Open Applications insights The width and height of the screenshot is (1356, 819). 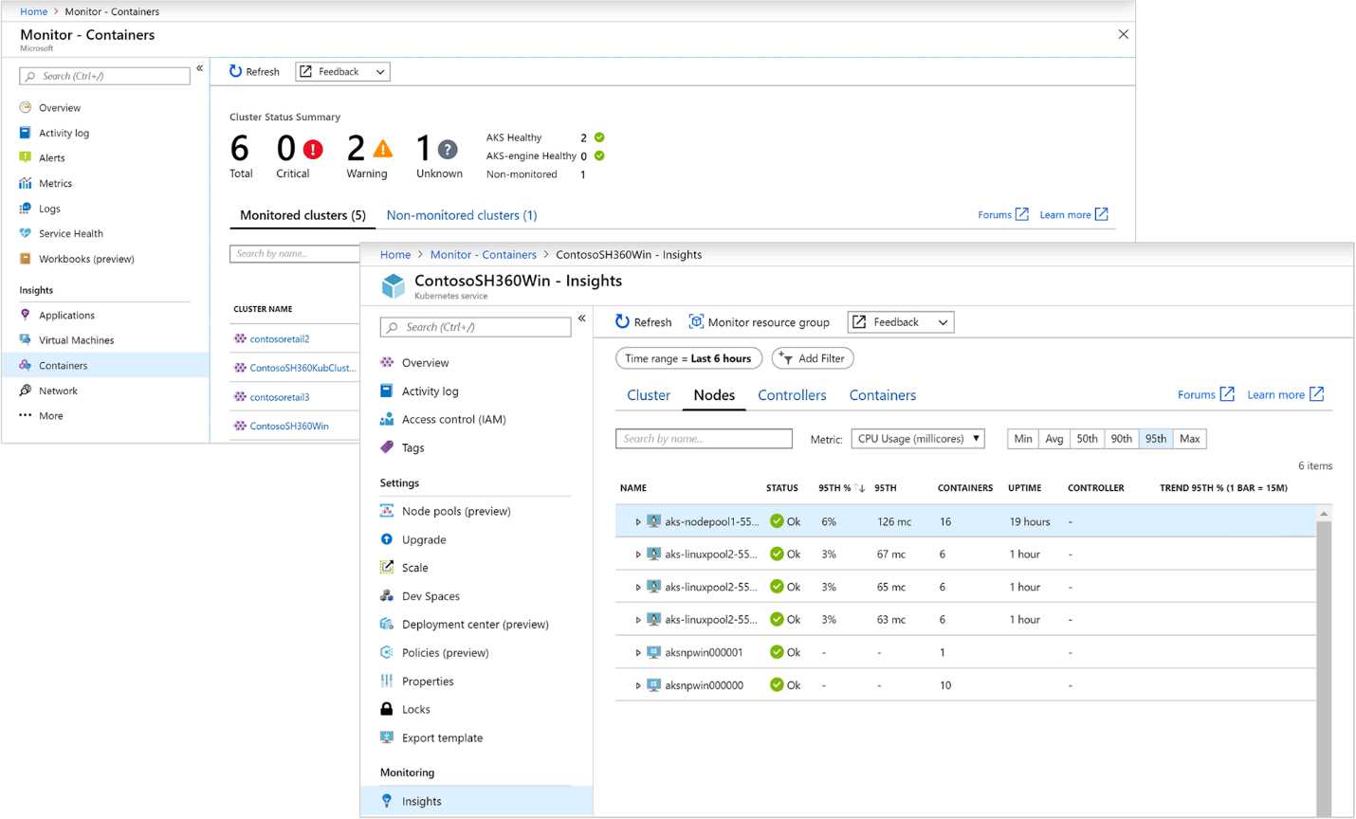tap(66, 315)
